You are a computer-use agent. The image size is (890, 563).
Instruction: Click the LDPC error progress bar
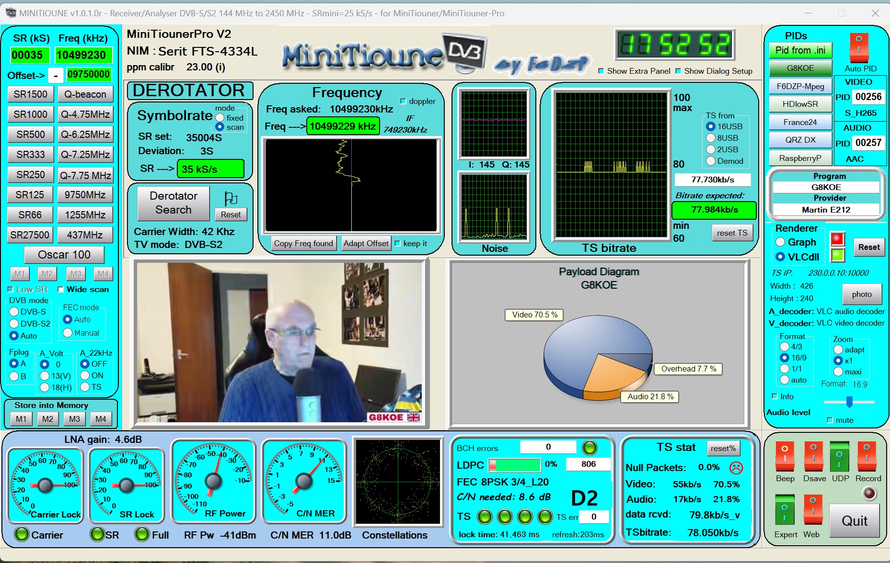(x=514, y=464)
